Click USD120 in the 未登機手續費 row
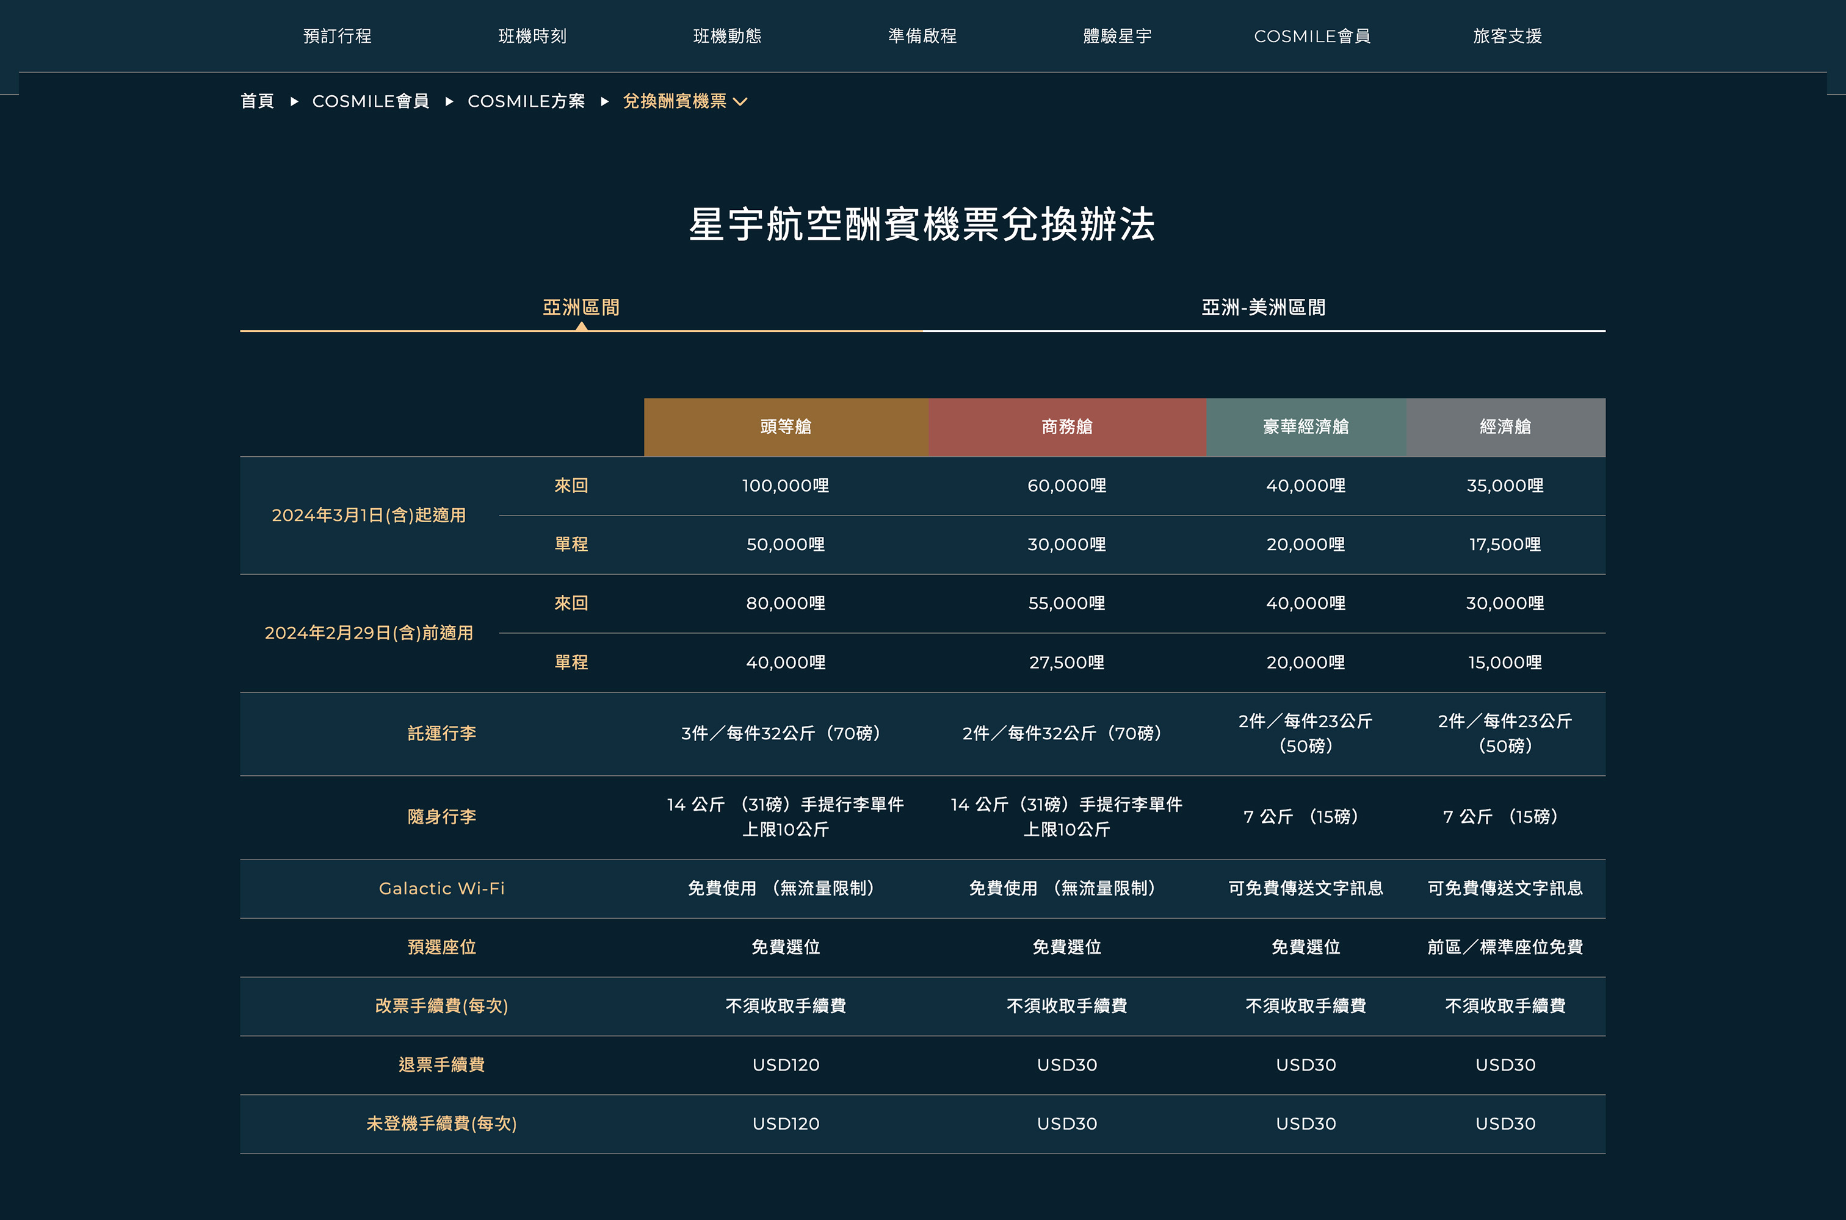 (786, 1124)
